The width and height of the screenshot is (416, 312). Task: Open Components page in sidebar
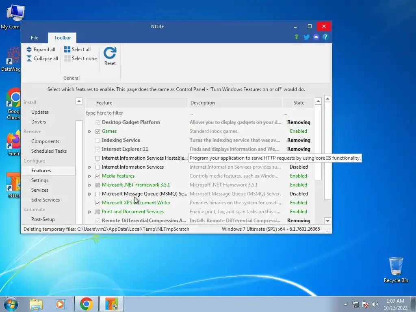[x=45, y=141]
